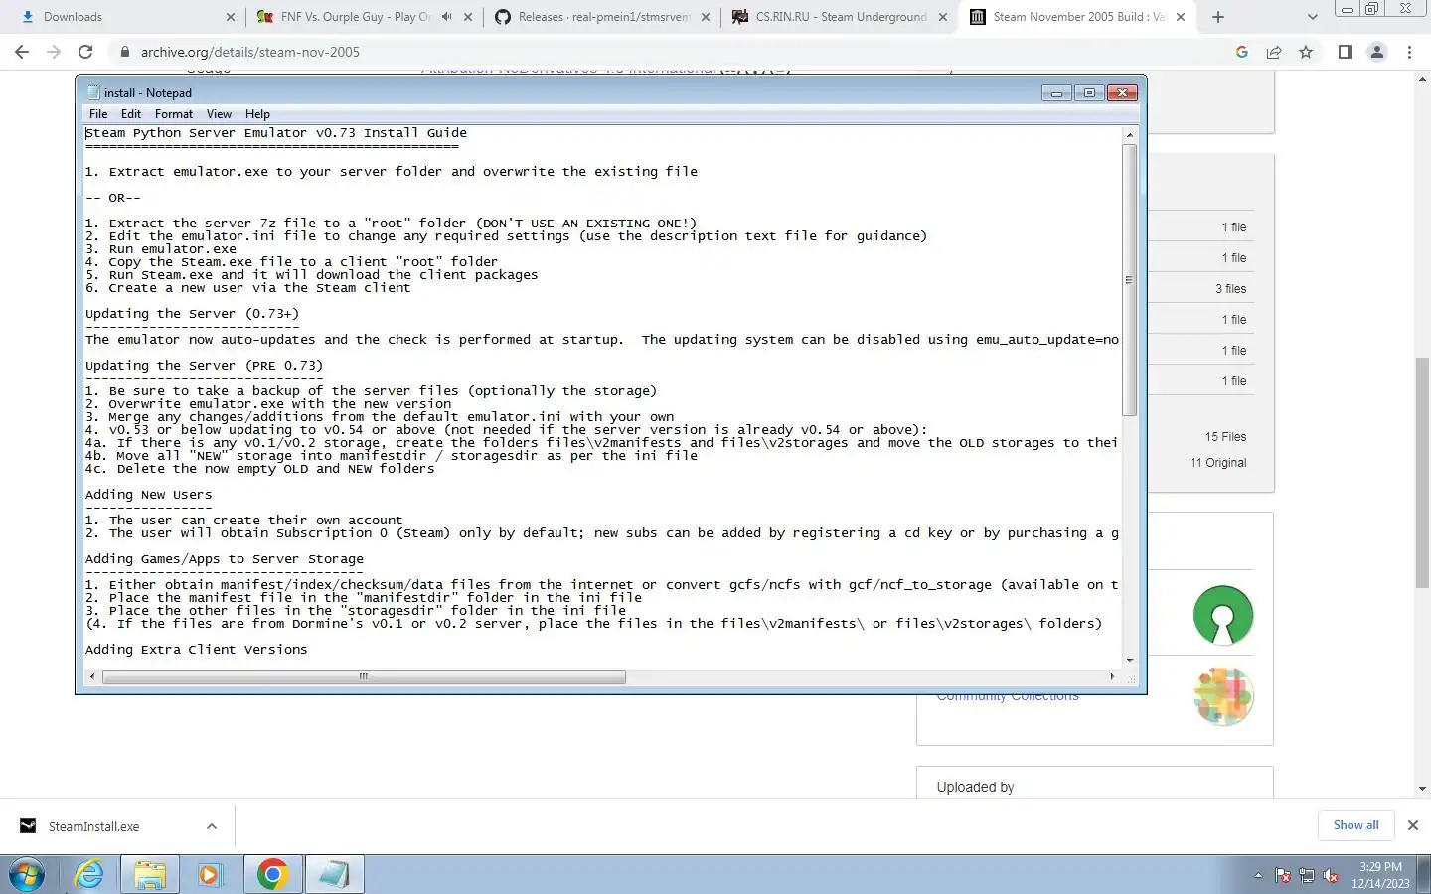
Task: Open Notepad's Format menu
Action: click(174, 114)
